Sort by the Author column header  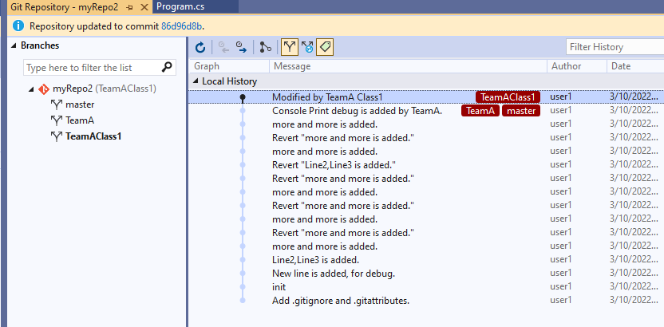pyautogui.click(x=577, y=66)
